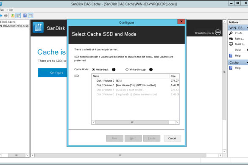Click the wrench Configure action icon
Image resolution: width=248 pixels, height=165 pixels.
(x=231, y=33)
